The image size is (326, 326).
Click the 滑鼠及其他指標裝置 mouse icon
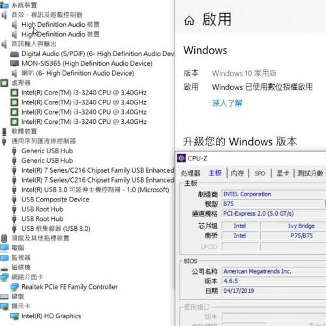coord(4,238)
